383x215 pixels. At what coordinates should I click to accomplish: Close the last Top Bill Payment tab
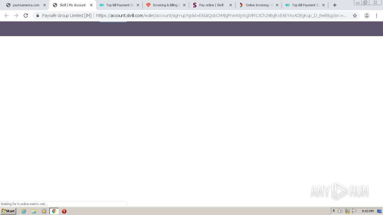click(x=323, y=5)
